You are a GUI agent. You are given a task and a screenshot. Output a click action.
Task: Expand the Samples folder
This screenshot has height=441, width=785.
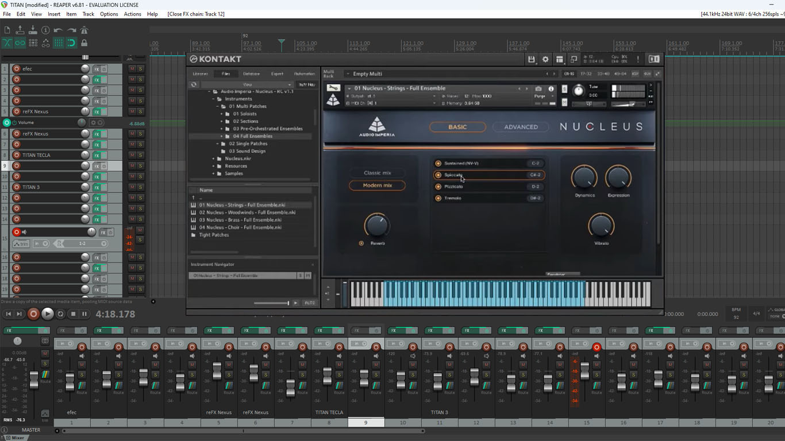pyautogui.click(x=213, y=173)
